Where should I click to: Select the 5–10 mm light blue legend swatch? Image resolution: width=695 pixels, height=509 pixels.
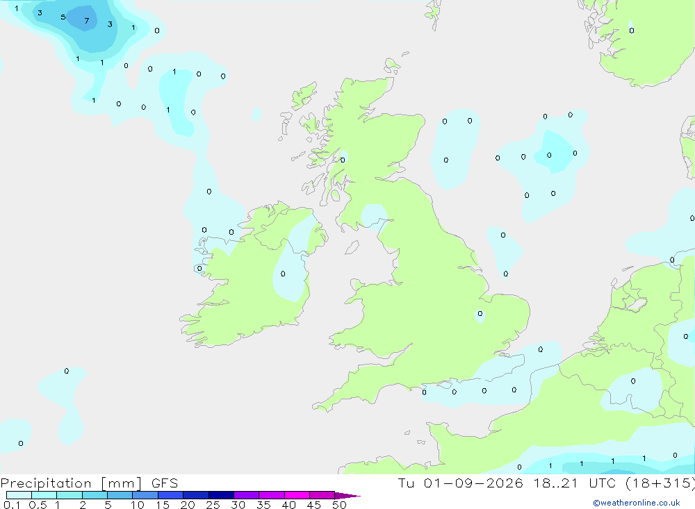[x=120, y=495]
